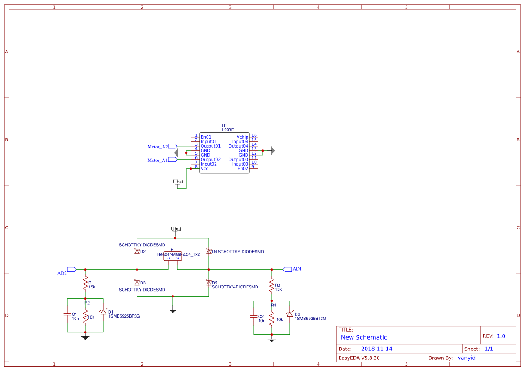Click the Ubat power symbol above diode bridge
The width and height of the screenshot is (525, 371).
tap(175, 230)
